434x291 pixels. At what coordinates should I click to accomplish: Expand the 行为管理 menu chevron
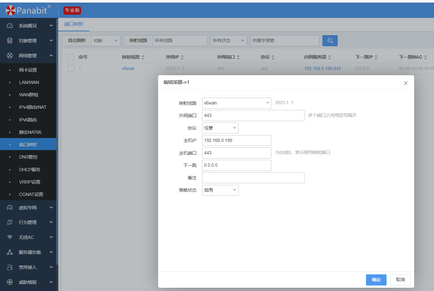coord(51,222)
